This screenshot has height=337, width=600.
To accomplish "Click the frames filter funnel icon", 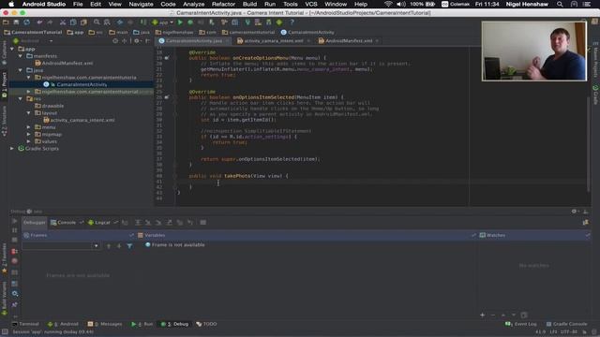I will point(129,246).
